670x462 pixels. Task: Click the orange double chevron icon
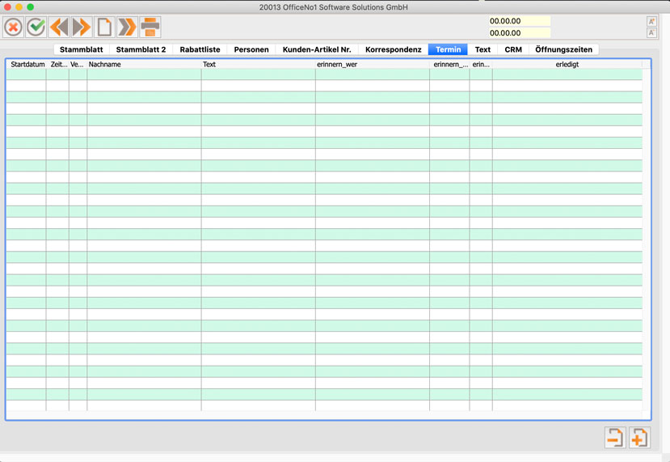coord(128,28)
